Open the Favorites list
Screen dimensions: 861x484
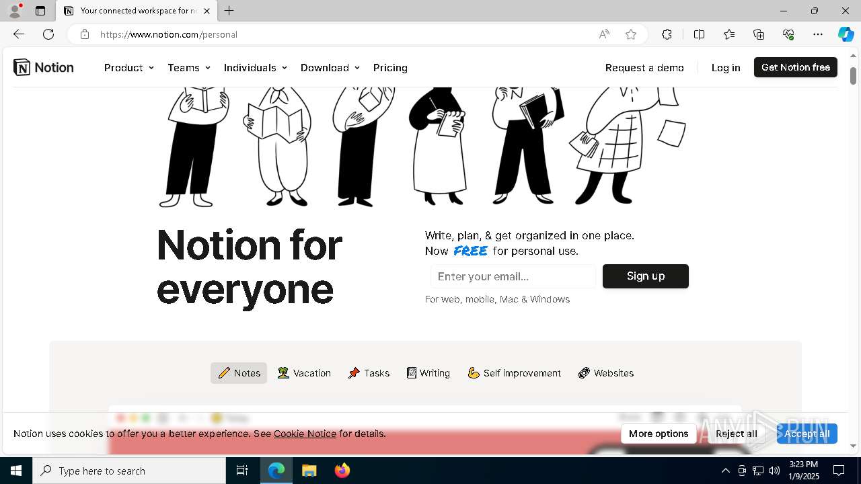729,34
